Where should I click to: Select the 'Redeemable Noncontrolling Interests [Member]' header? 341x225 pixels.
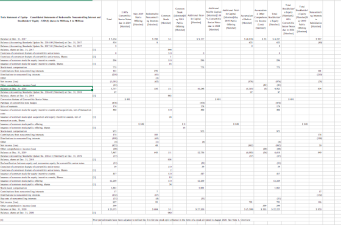[152, 19]
